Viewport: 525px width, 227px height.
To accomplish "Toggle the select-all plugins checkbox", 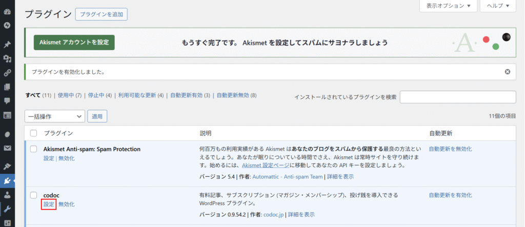I will (x=33, y=133).
